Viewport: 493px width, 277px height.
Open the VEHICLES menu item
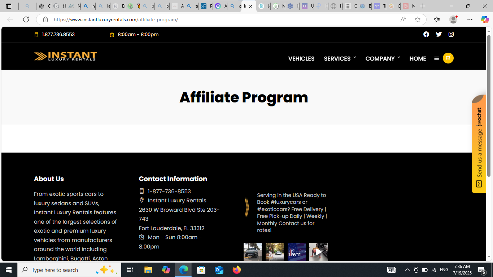click(301, 58)
